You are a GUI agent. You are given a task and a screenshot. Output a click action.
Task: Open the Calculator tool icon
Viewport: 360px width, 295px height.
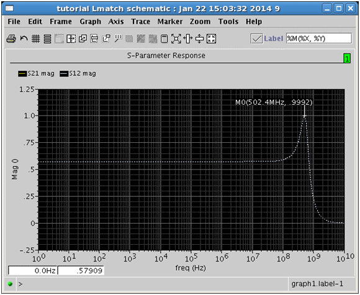164,39
